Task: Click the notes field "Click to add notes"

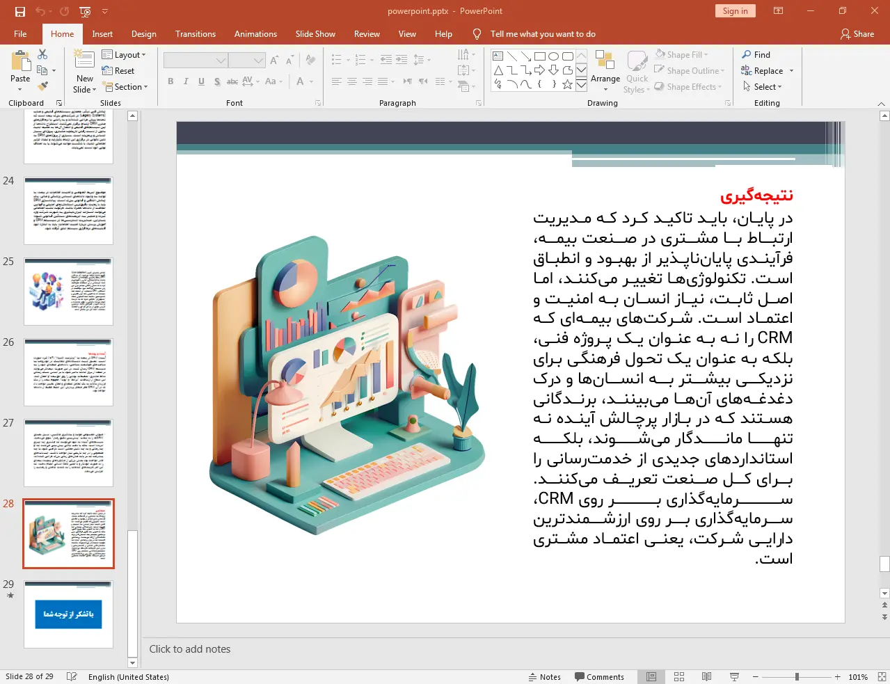Action: 190,649
